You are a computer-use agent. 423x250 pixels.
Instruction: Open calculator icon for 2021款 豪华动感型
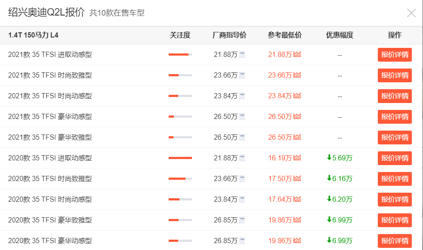(242, 117)
